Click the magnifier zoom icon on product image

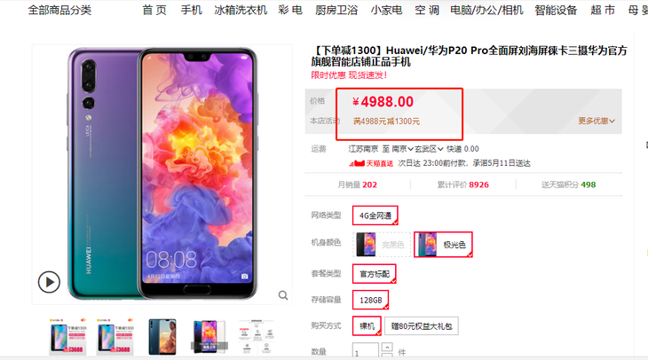click(x=283, y=295)
